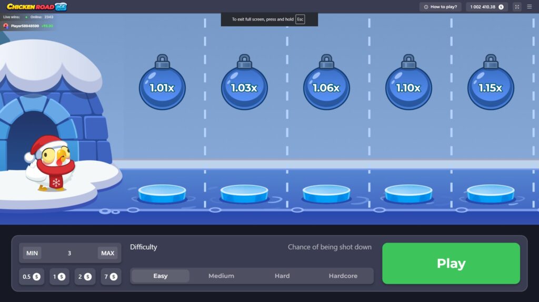
Task: Set bet to MIN
Action: pyautogui.click(x=32, y=253)
